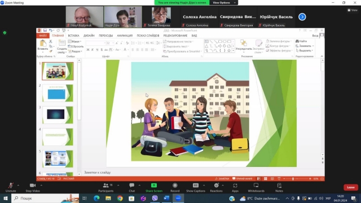Open the Zoom Chat panel

(x=131, y=187)
